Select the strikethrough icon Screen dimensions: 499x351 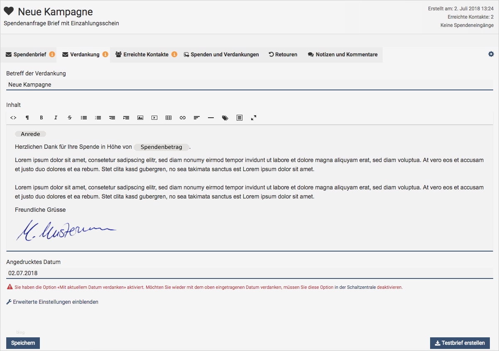click(x=70, y=117)
